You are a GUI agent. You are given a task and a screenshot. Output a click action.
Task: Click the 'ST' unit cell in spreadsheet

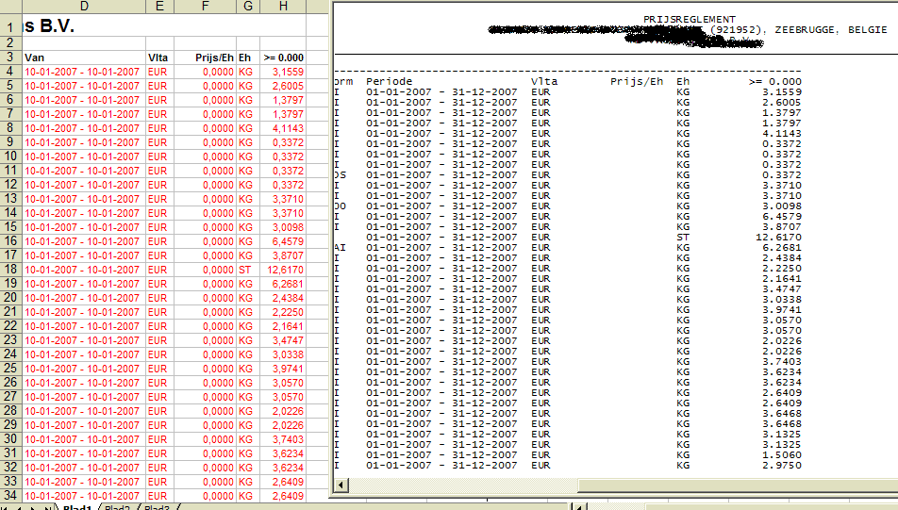point(248,270)
